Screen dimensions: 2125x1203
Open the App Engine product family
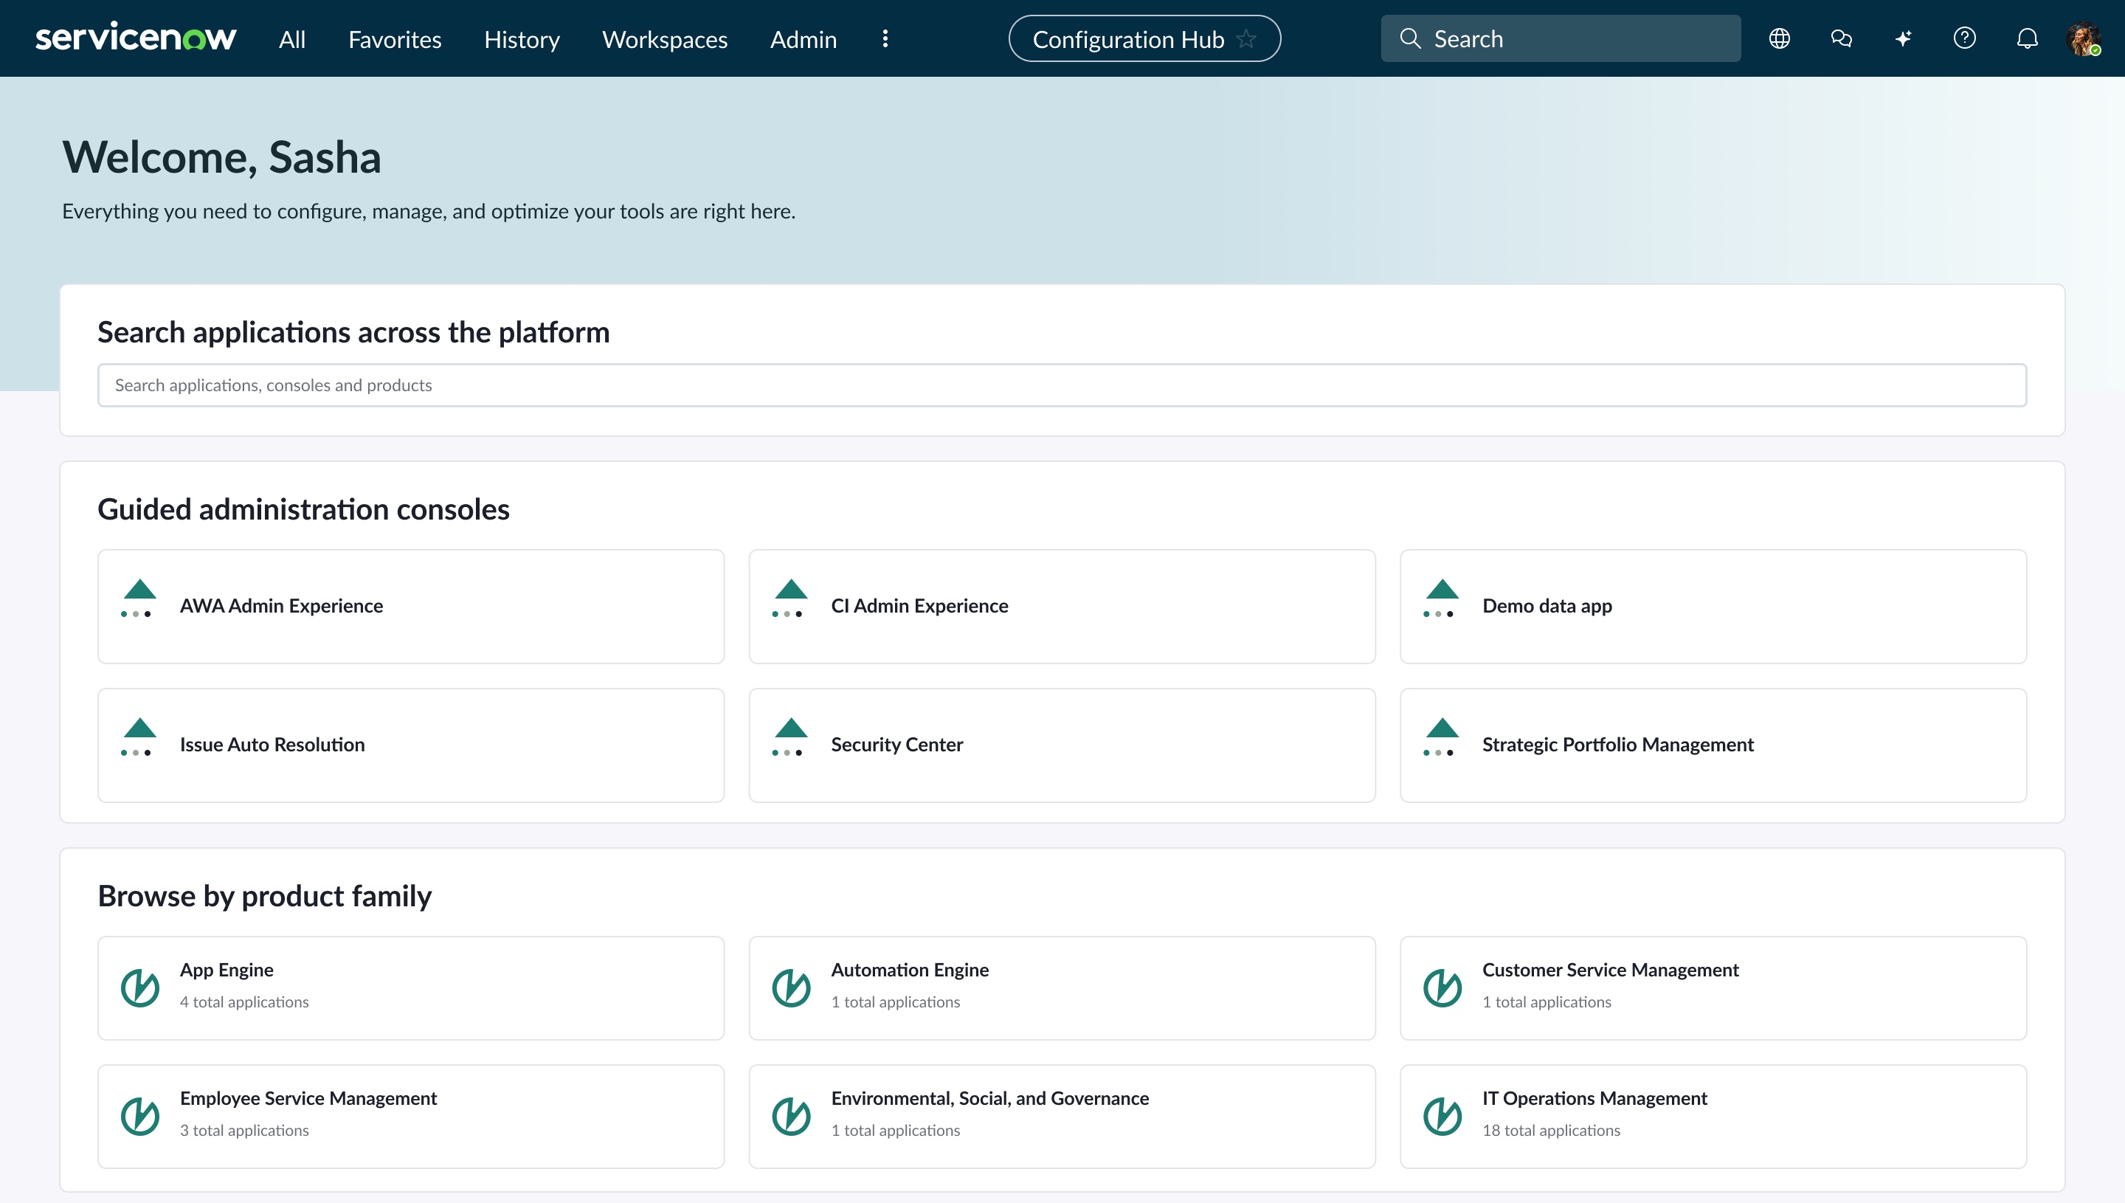coord(411,988)
